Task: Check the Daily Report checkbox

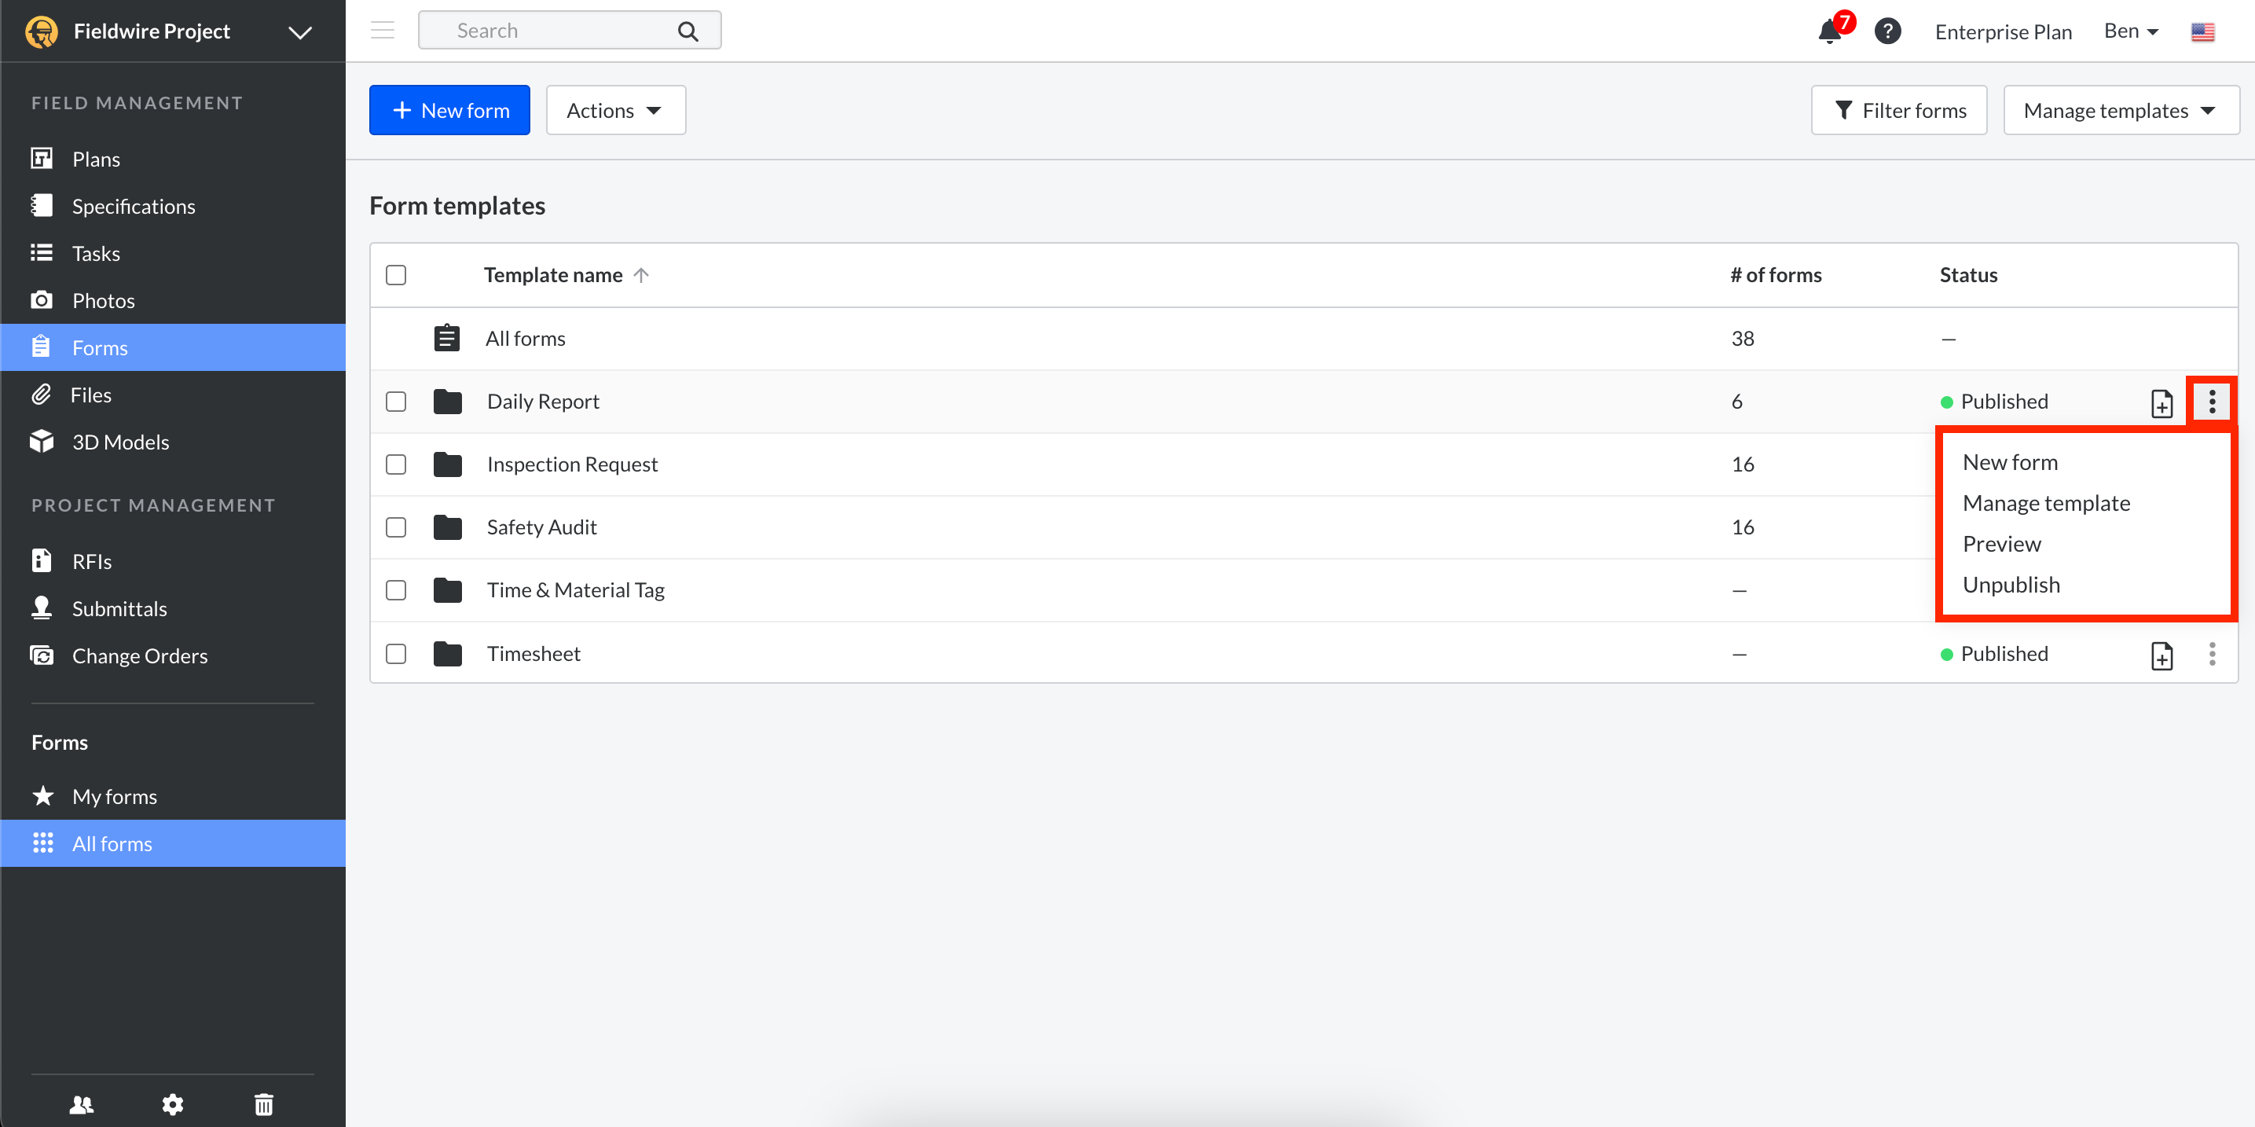Action: pyautogui.click(x=396, y=402)
